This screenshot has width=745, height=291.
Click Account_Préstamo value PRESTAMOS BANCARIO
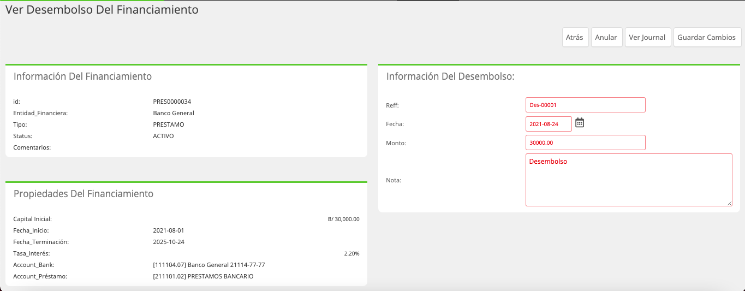pos(204,276)
